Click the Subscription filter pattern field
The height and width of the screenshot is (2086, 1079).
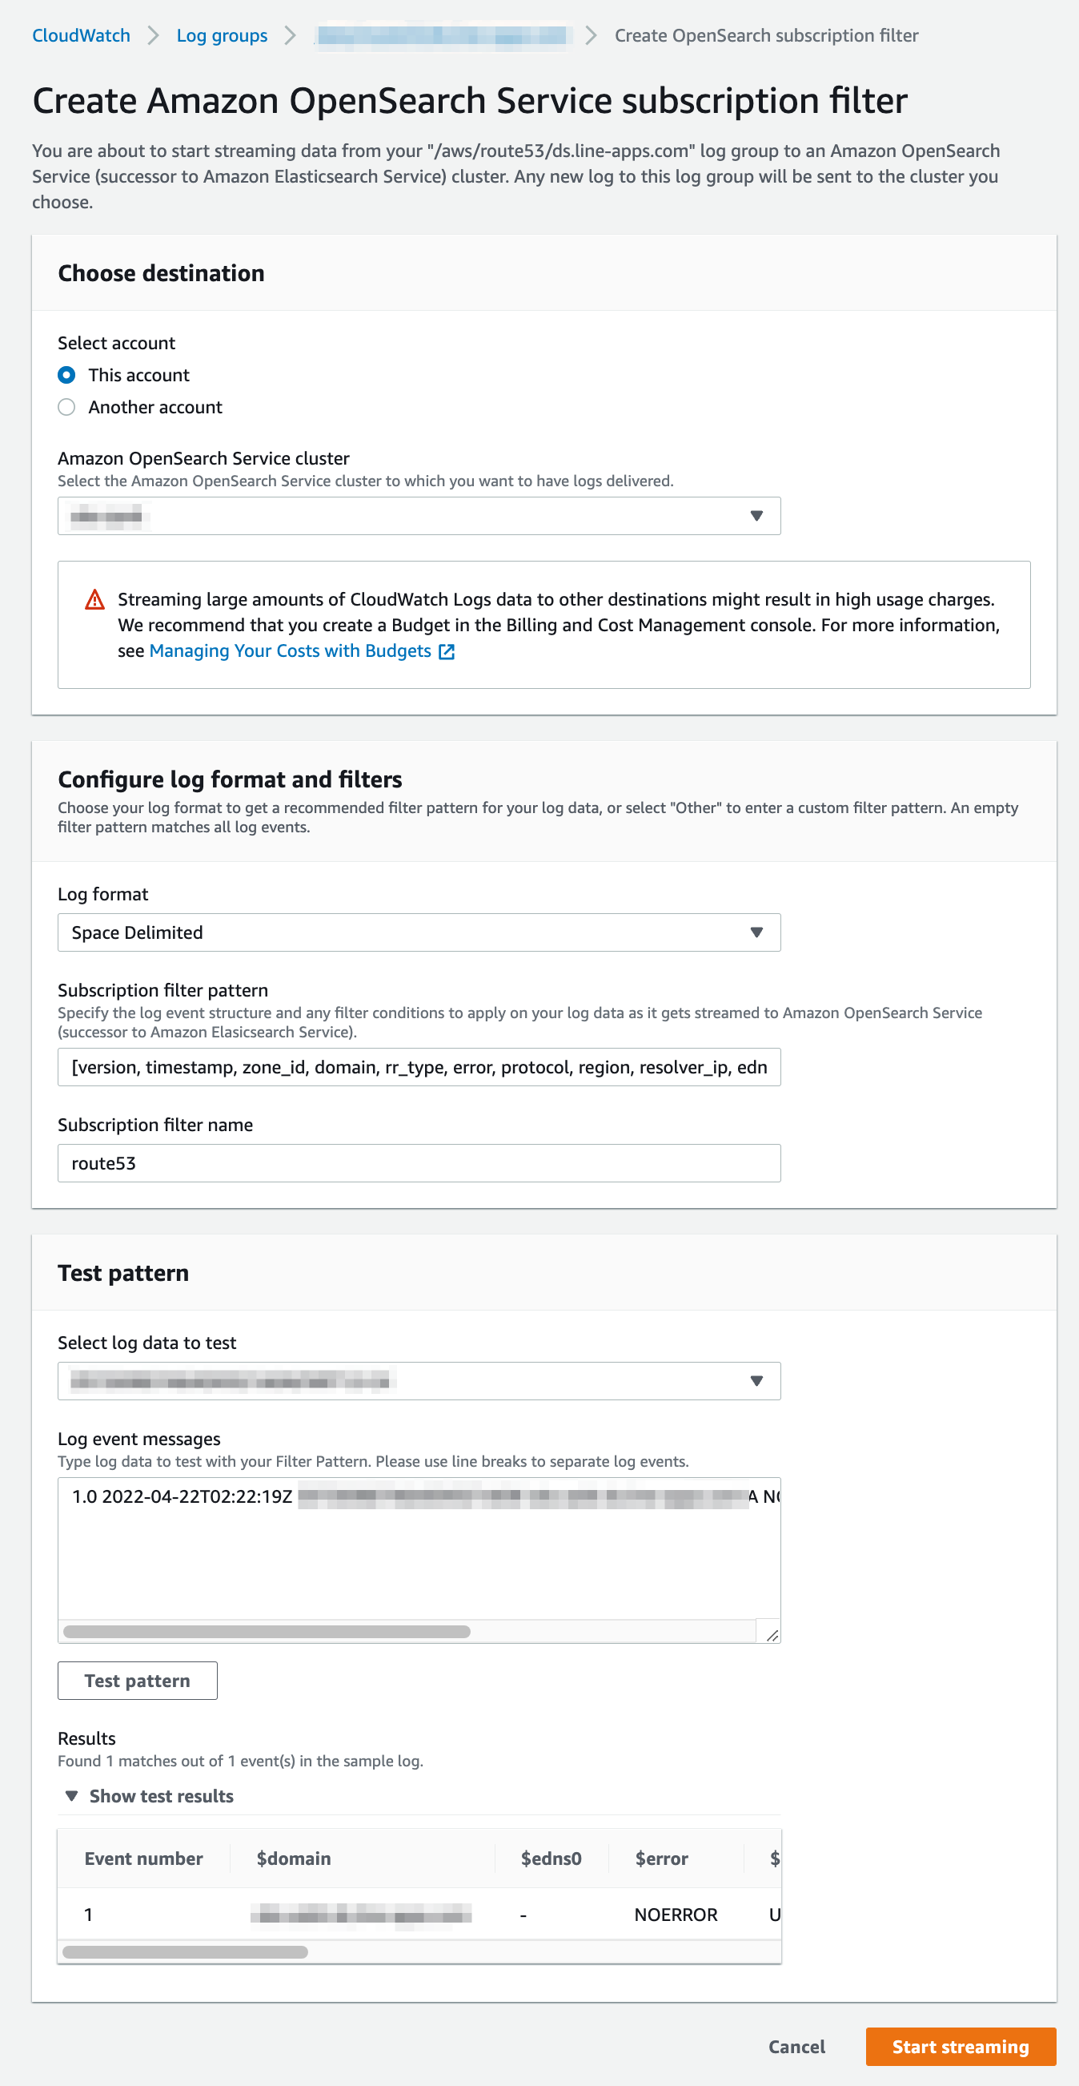419,1067
